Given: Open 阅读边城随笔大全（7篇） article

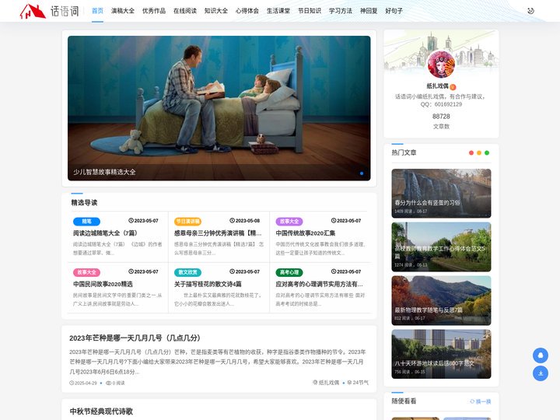Looking at the screenshot, I should 105,233.
